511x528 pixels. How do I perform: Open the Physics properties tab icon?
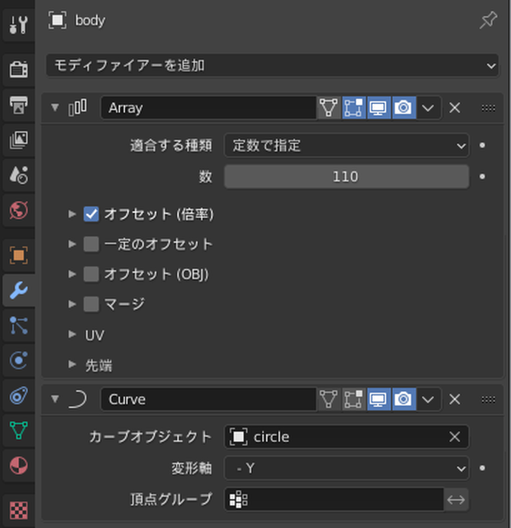point(19,360)
